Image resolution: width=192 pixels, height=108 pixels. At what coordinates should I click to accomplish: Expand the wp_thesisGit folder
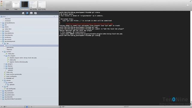click(1, 97)
